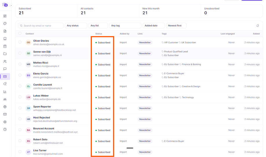Expand sidebar with the chevron arrow
266x157 pixels.
pos(11,5)
